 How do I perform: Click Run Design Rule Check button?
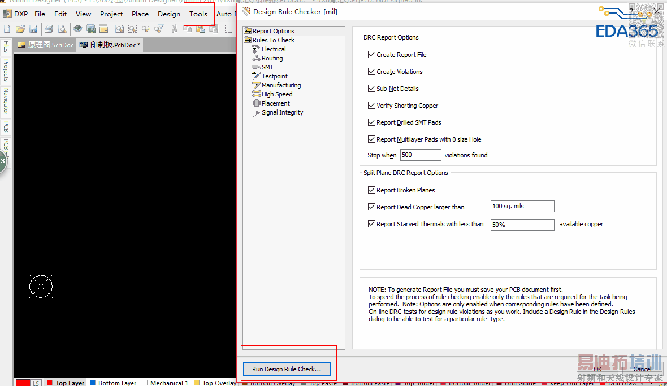[287, 369]
